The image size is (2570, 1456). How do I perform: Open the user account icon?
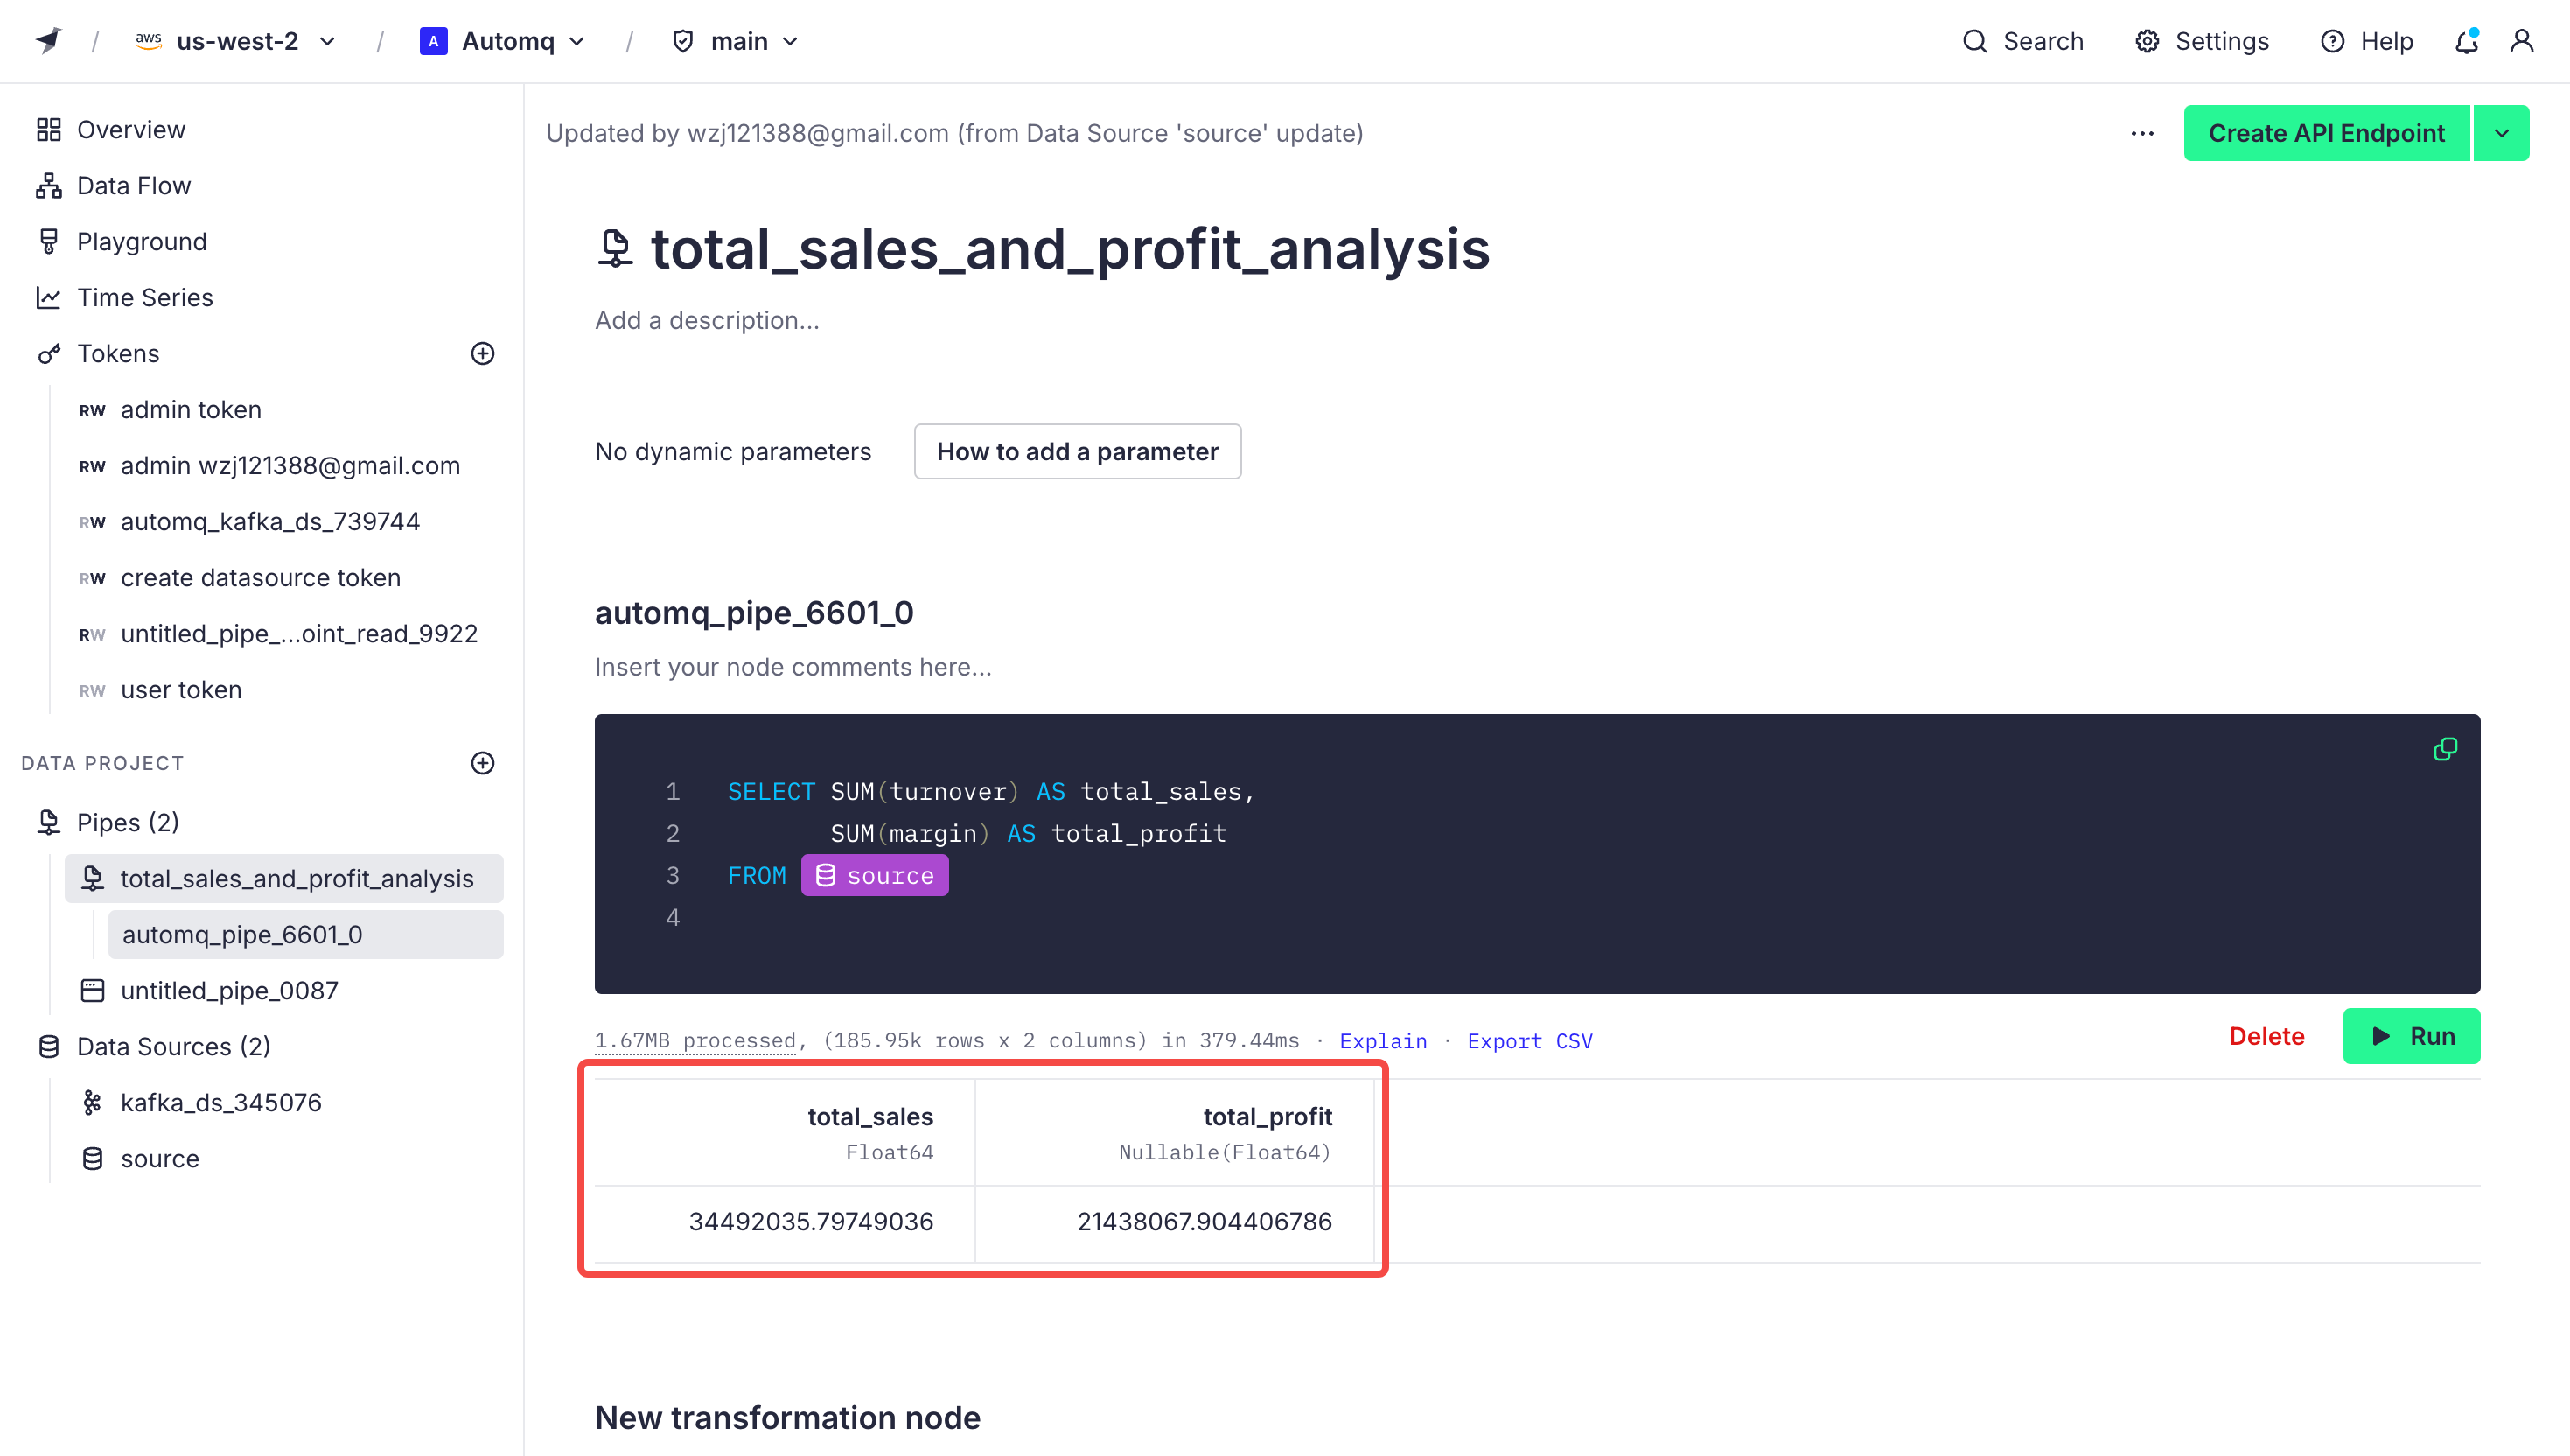[2521, 41]
